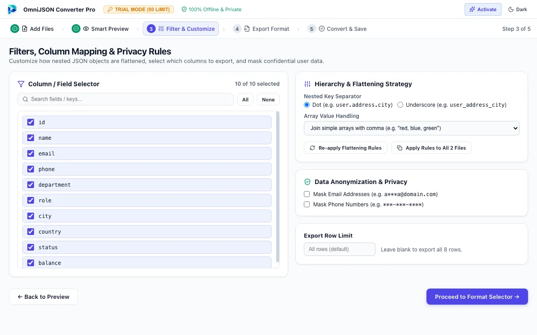537x335 pixels.
Task: Click the Activate button
Action: (483, 9)
